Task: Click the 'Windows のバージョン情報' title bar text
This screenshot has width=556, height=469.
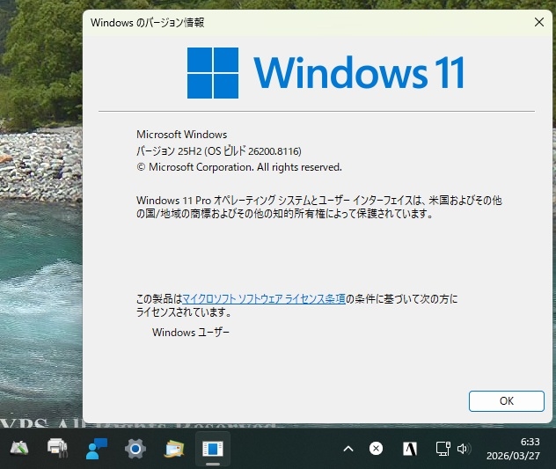Action: pyautogui.click(x=147, y=22)
